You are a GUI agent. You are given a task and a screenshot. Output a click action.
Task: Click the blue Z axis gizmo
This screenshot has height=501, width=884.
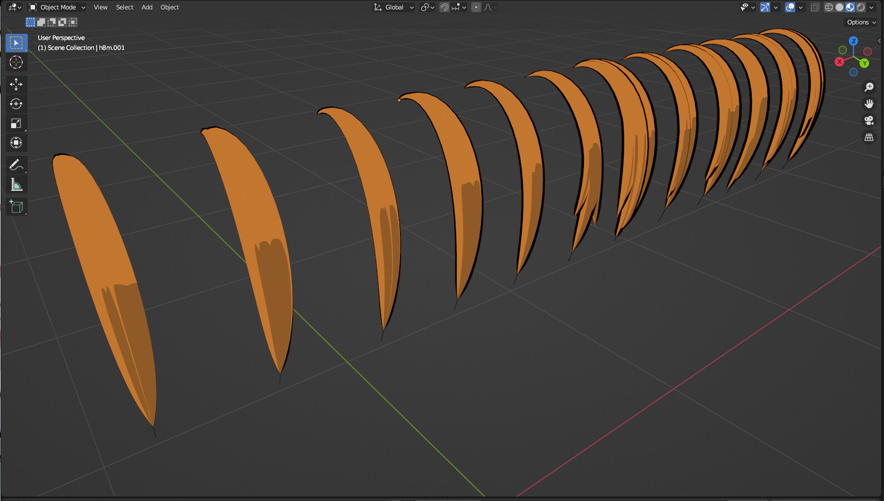[853, 41]
